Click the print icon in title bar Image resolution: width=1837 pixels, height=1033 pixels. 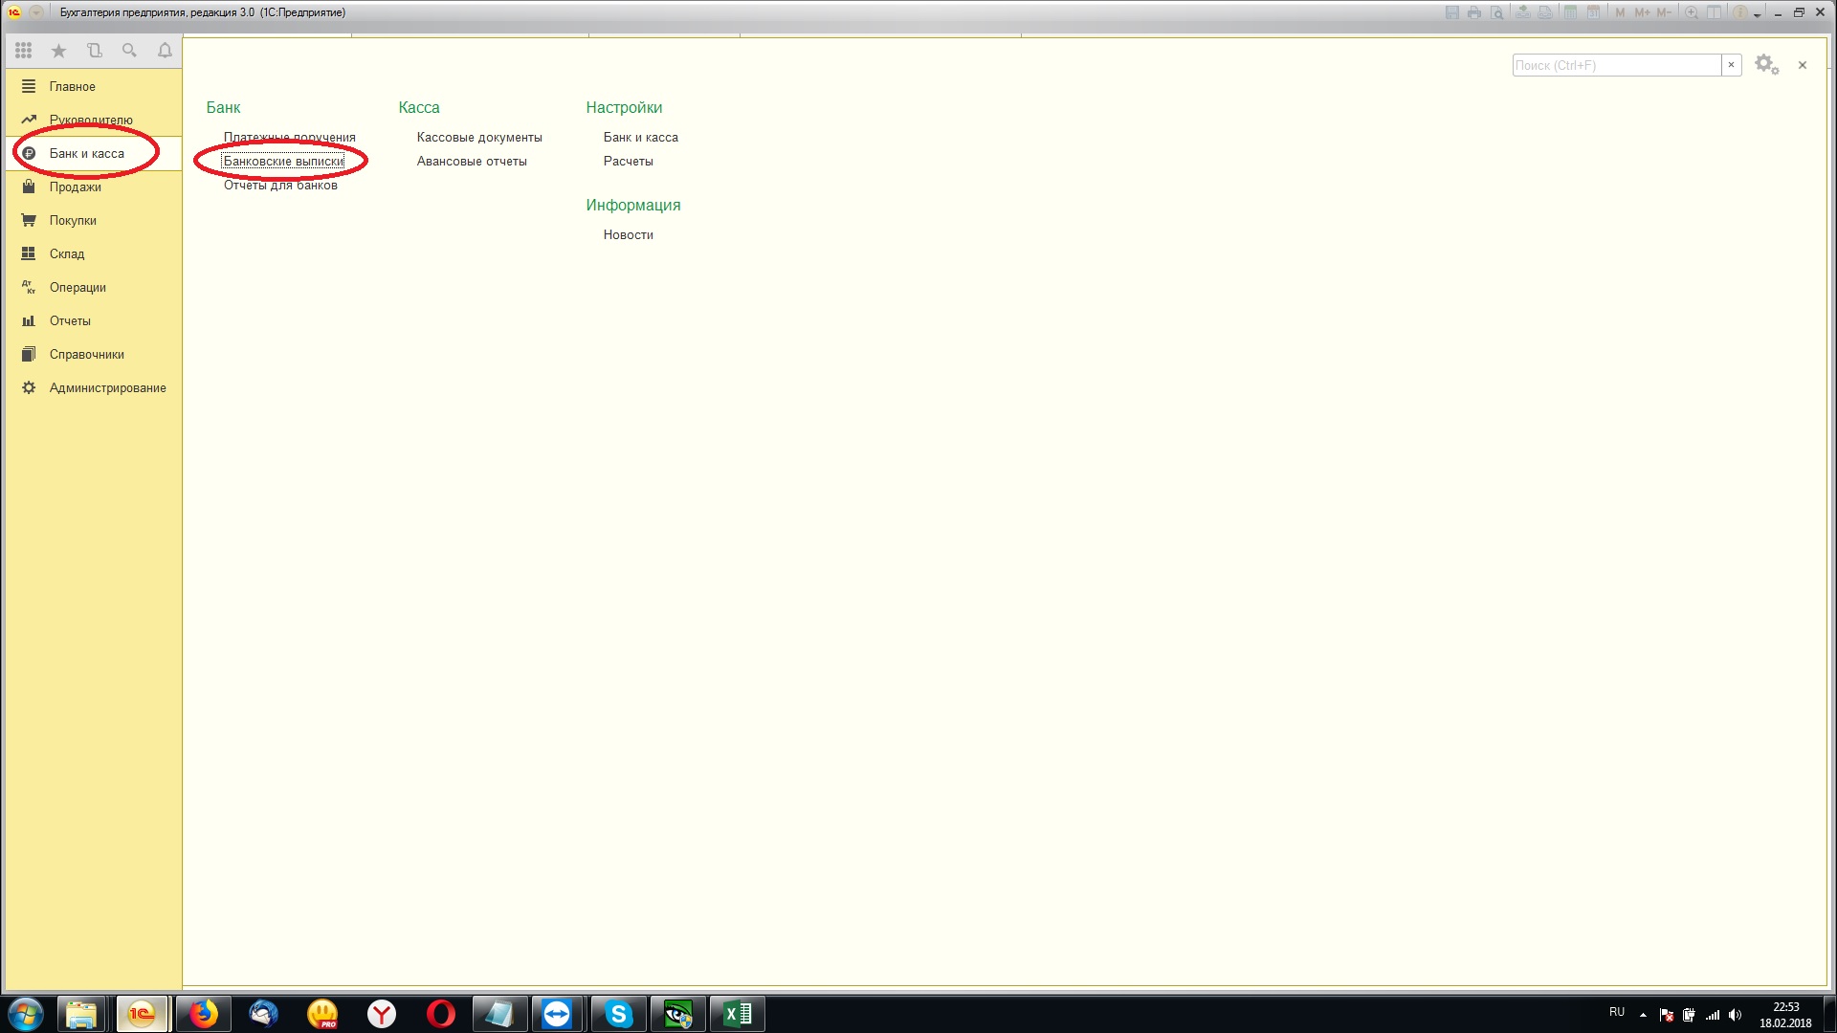click(1474, 12)
